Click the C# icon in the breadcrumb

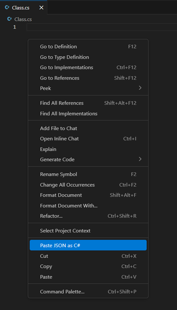point(9,19)
